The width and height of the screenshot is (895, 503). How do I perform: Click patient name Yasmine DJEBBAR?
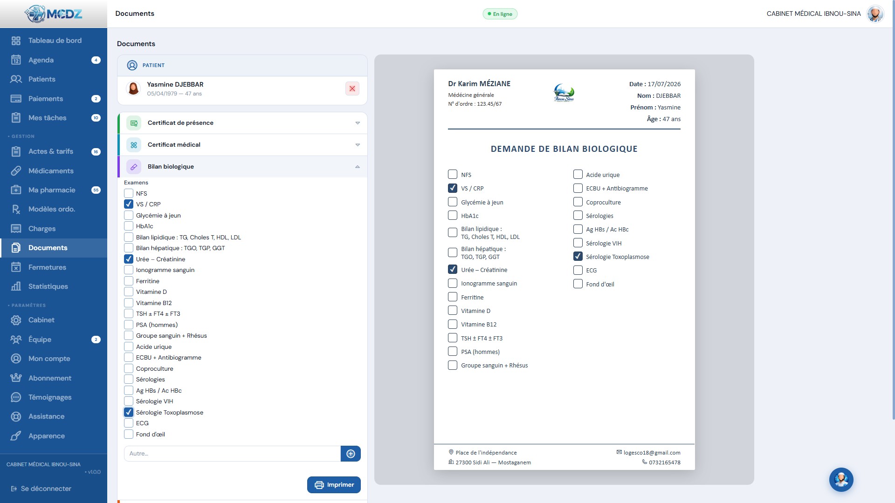pyautogui.click(x=175, y=84)
